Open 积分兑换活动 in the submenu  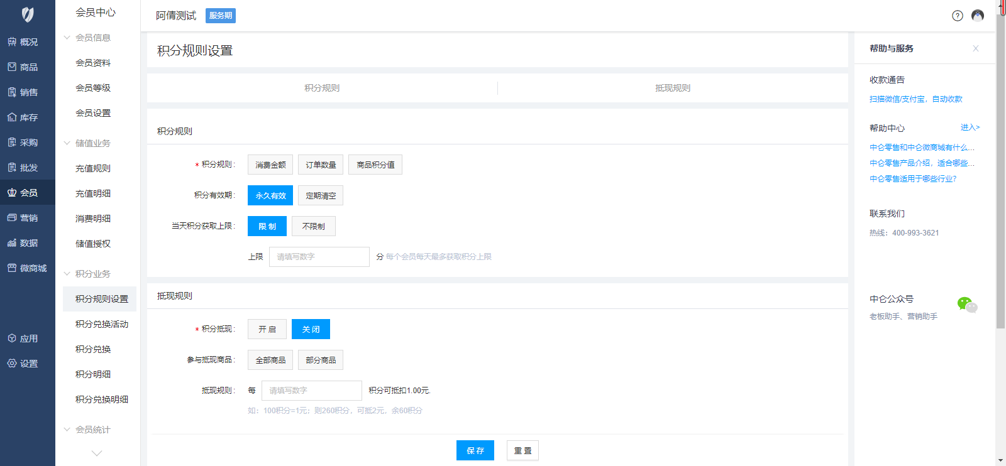(101, 324)
